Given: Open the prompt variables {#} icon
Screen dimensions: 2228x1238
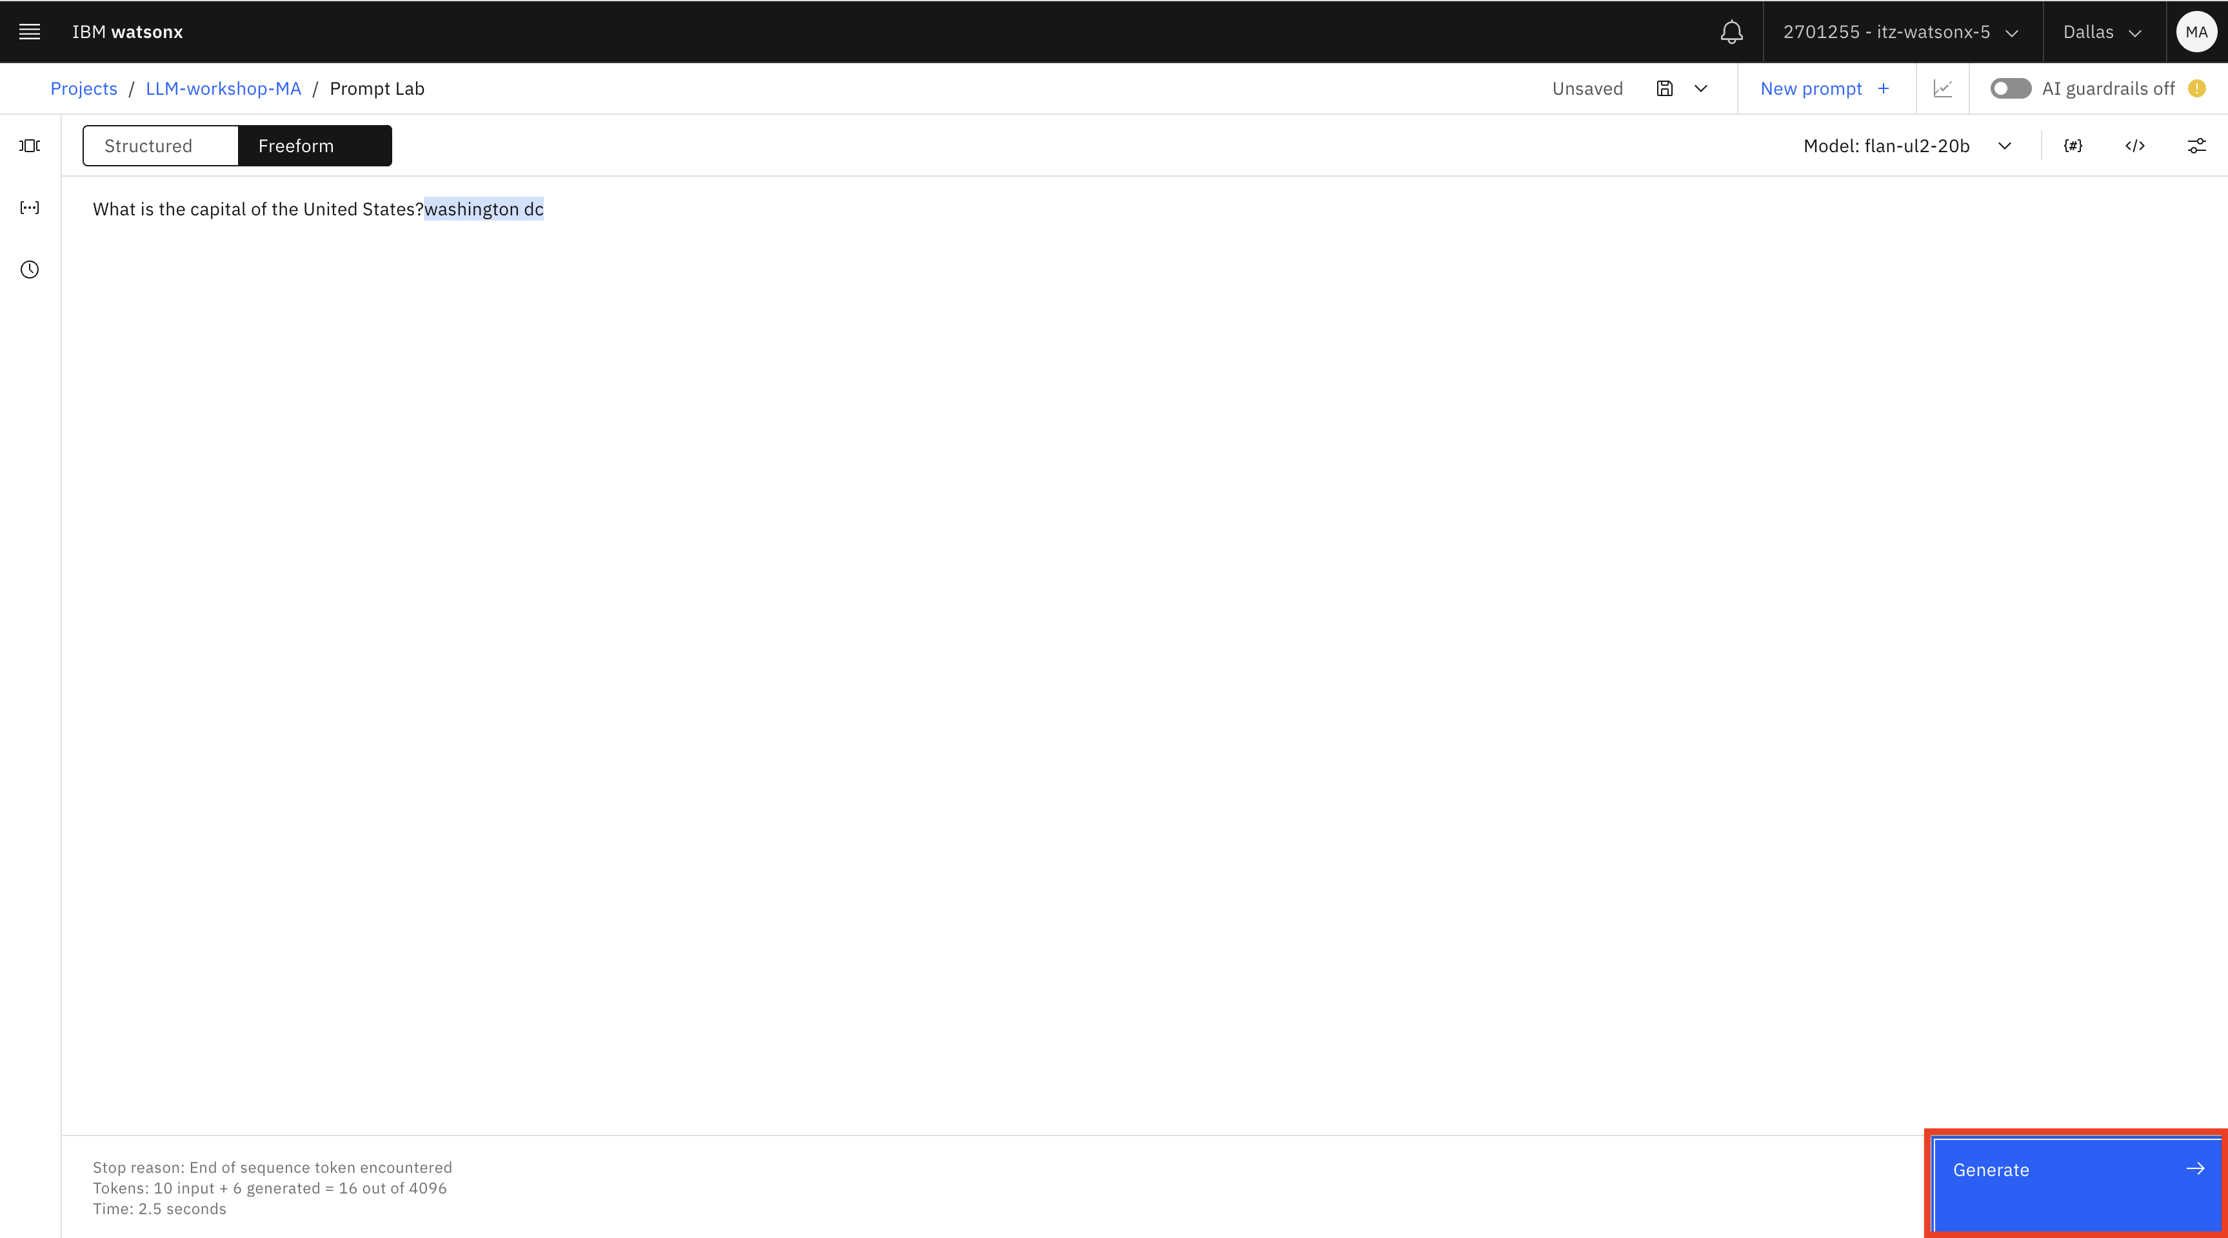Looking at the screenshot, I should 2073,145.
